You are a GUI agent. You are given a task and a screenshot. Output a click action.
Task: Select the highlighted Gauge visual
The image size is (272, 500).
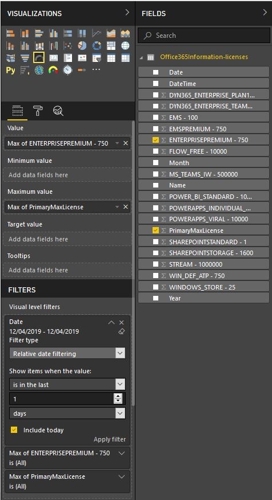(39, 58)
